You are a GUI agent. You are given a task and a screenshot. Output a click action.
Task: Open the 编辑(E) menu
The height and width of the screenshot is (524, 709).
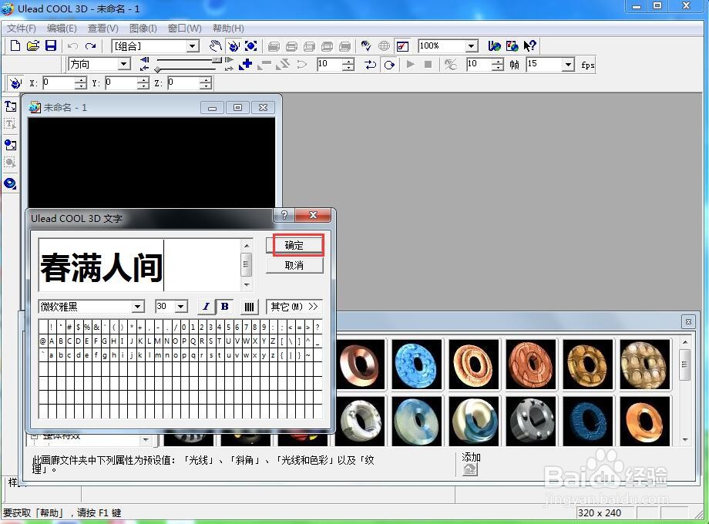pos(62,28)
